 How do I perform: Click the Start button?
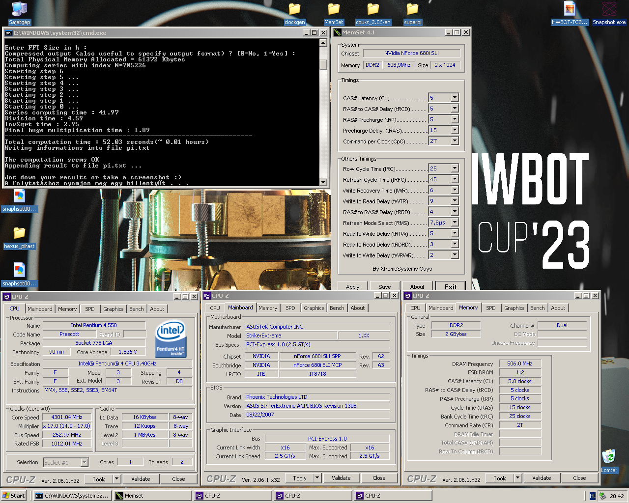coord(14,496)
